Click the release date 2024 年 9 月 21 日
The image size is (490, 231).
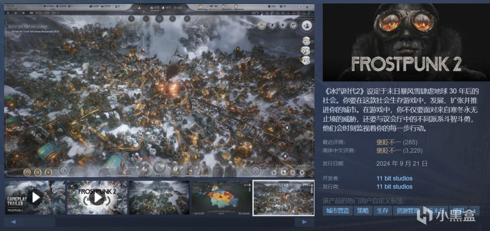[x=402, y=163]
